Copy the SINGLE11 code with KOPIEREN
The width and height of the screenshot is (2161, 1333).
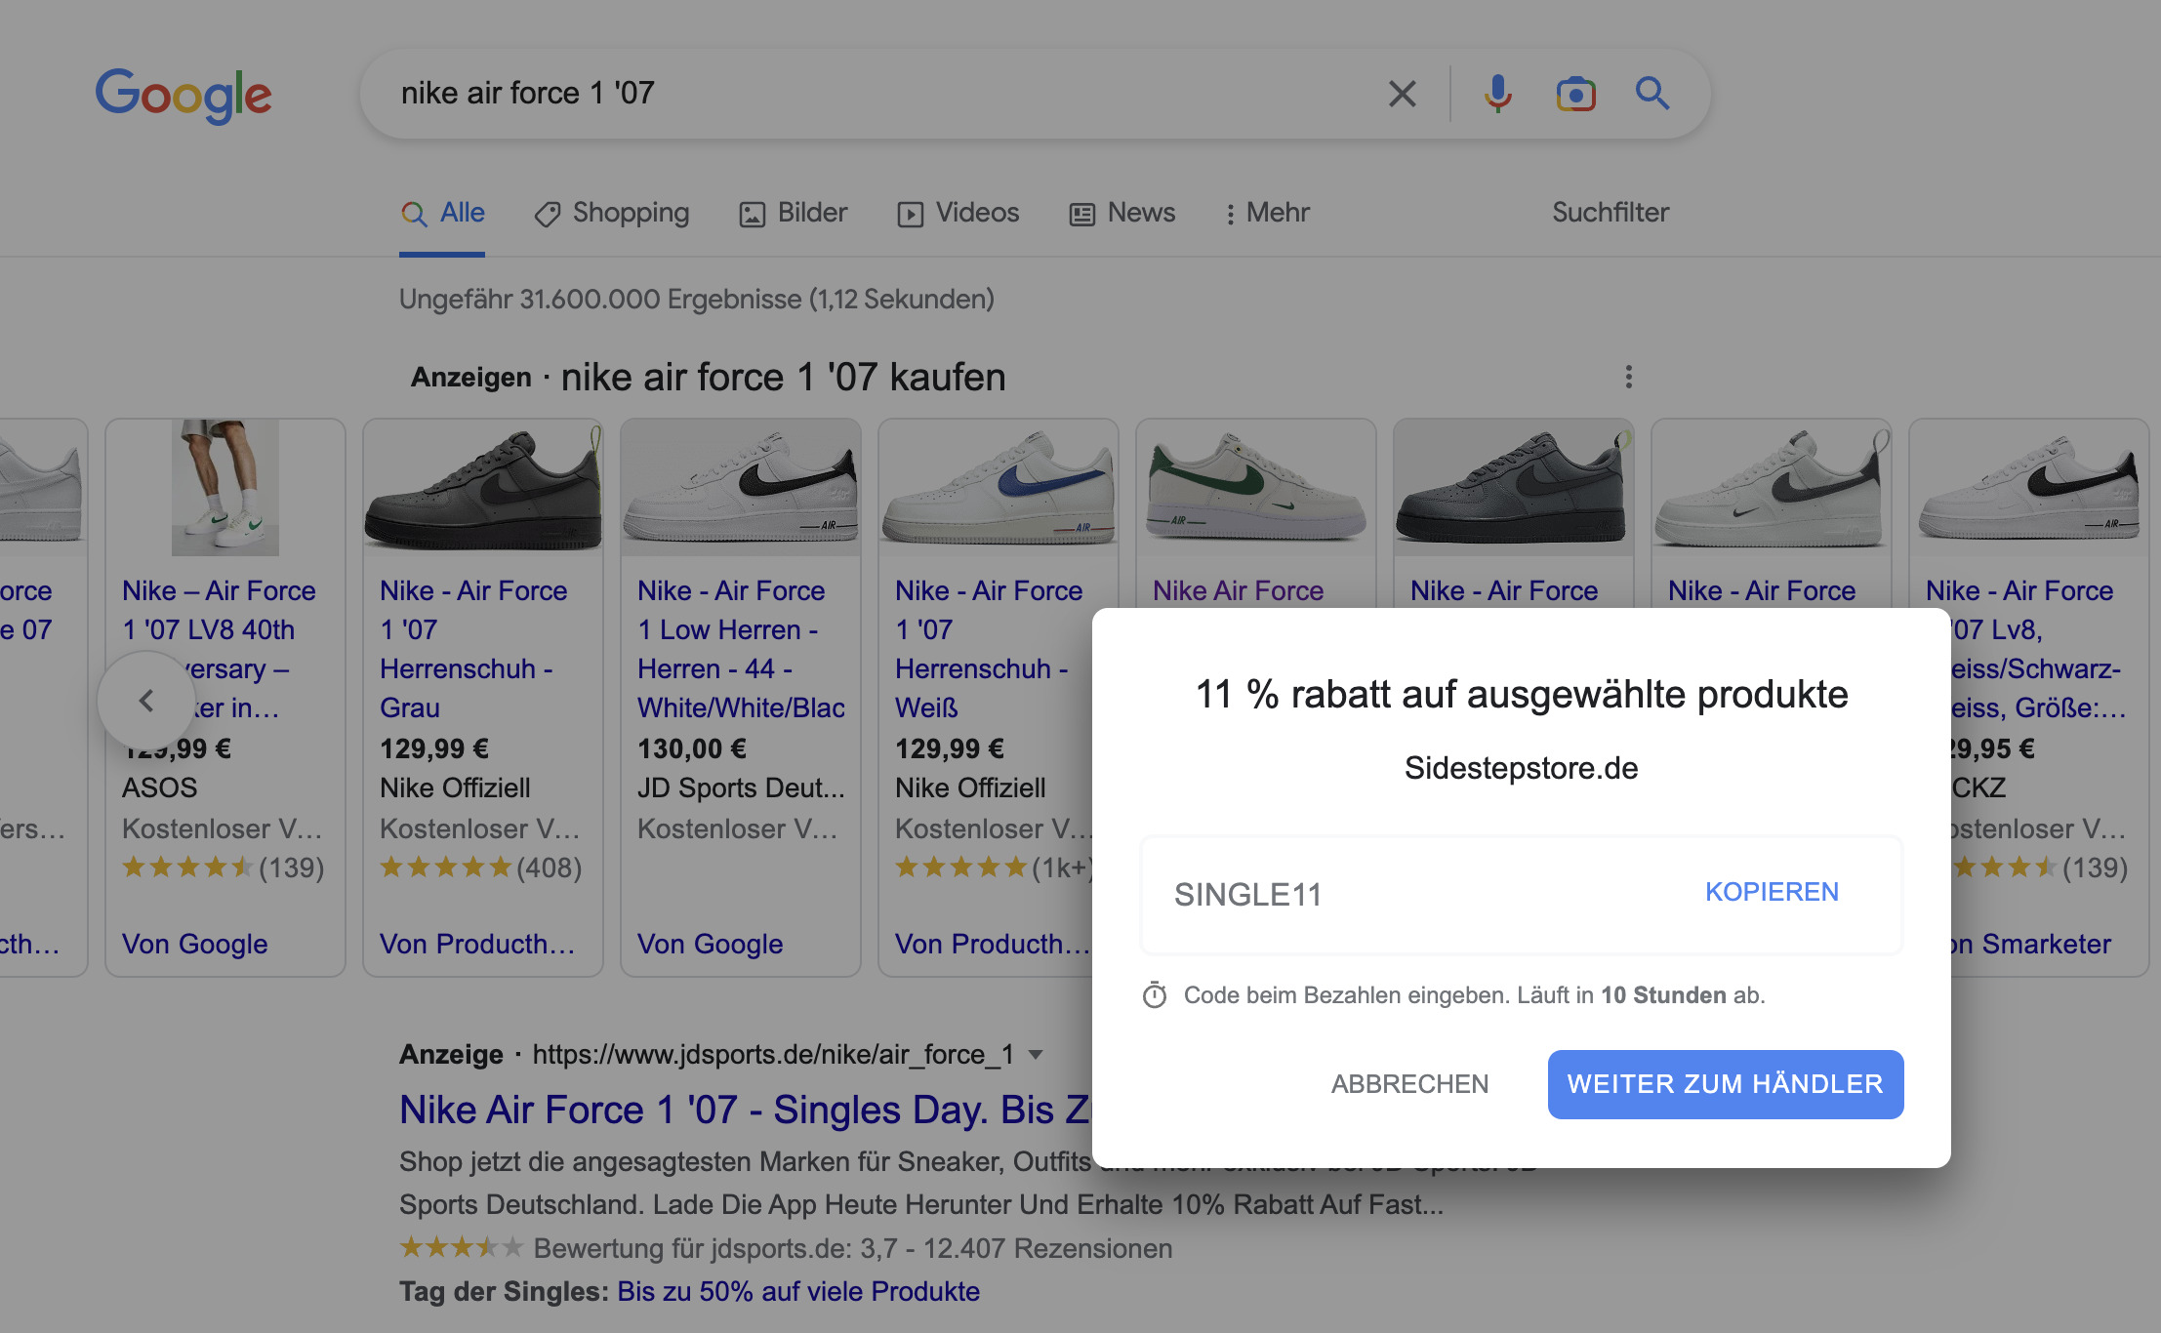(x=1772, y=892)
